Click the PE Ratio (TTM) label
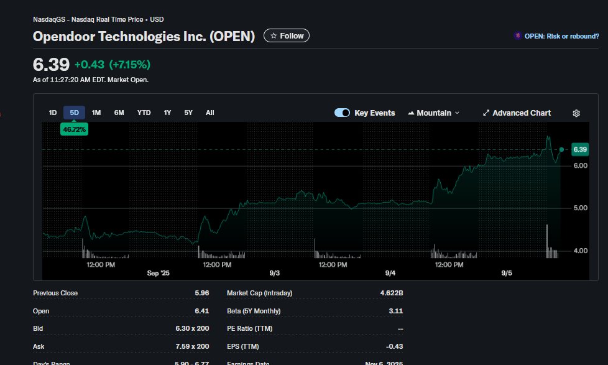This screenshot has width=608, height=365. [x=250, y=328]
